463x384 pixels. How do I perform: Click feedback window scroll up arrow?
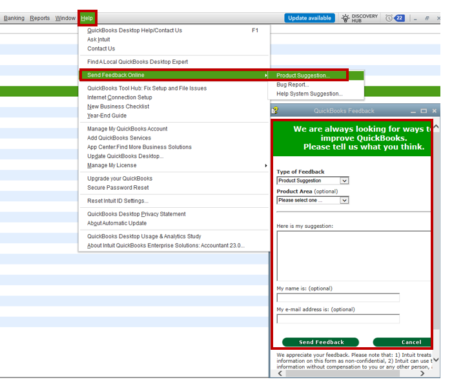[x=436, y=126]
